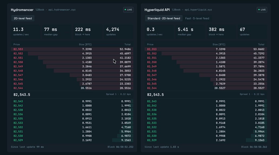
Task: Click the Hyperliquid 67 updates stat card
Action: click(252, 32)
